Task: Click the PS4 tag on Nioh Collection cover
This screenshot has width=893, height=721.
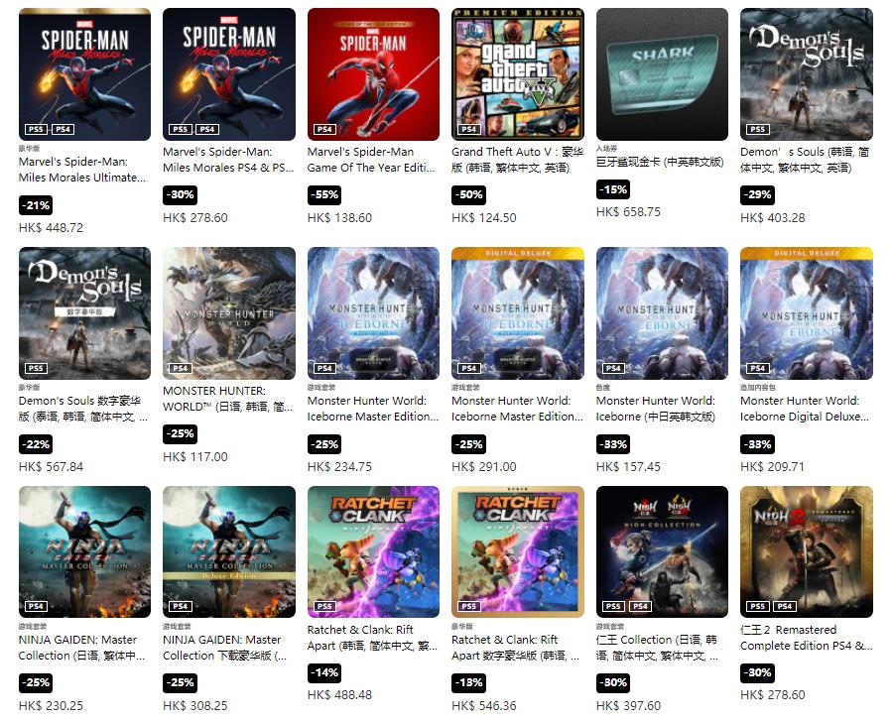Action: pyautogui.click(x=640, y=606)
